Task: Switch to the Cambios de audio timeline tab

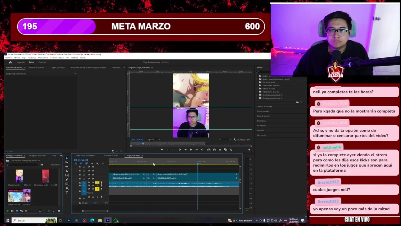Action: pos(111,156)
